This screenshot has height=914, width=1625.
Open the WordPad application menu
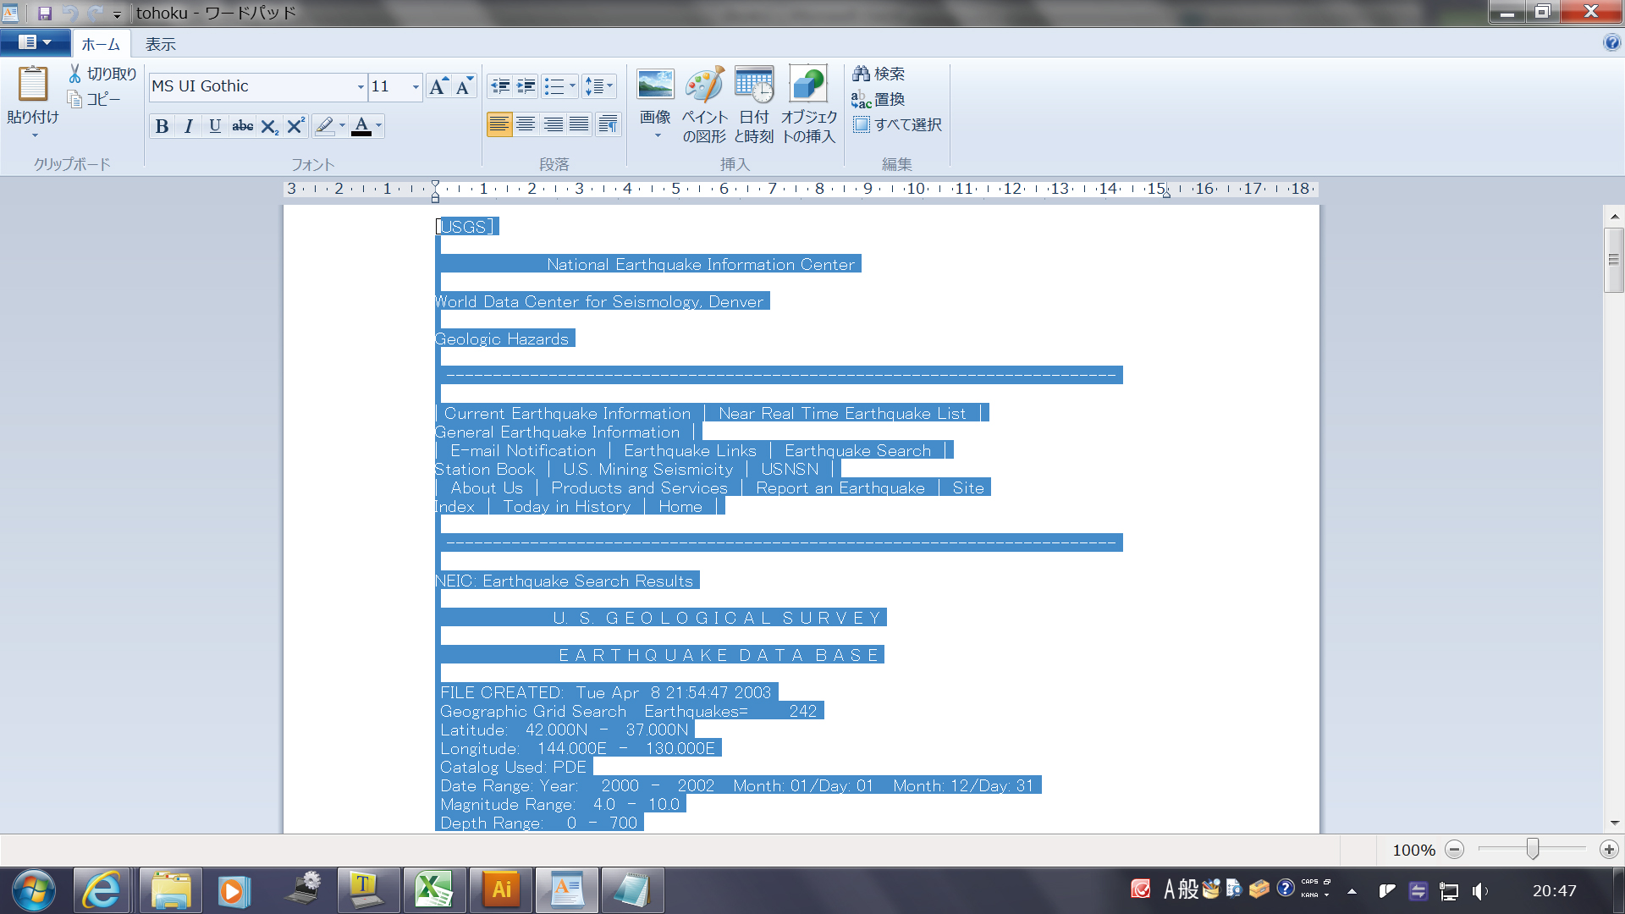point(35,42)
